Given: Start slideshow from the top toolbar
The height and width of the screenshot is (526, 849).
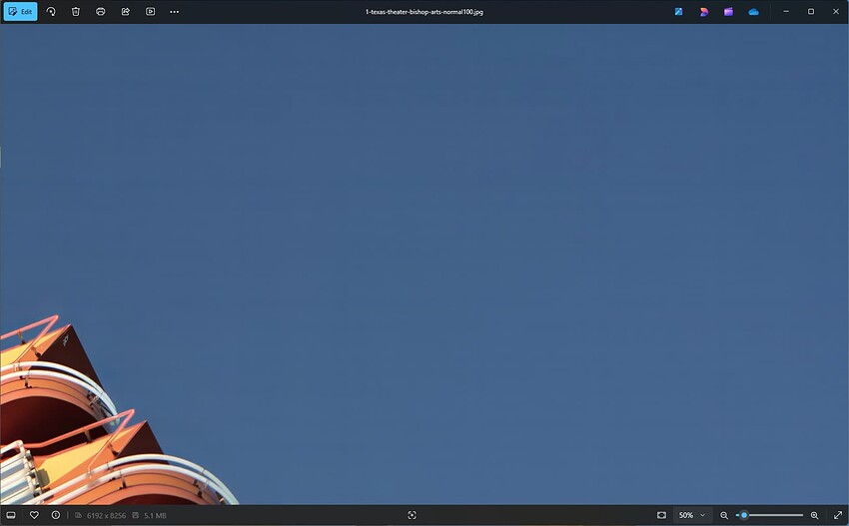Looking at the screenshot, I should (x=151, y=11).
